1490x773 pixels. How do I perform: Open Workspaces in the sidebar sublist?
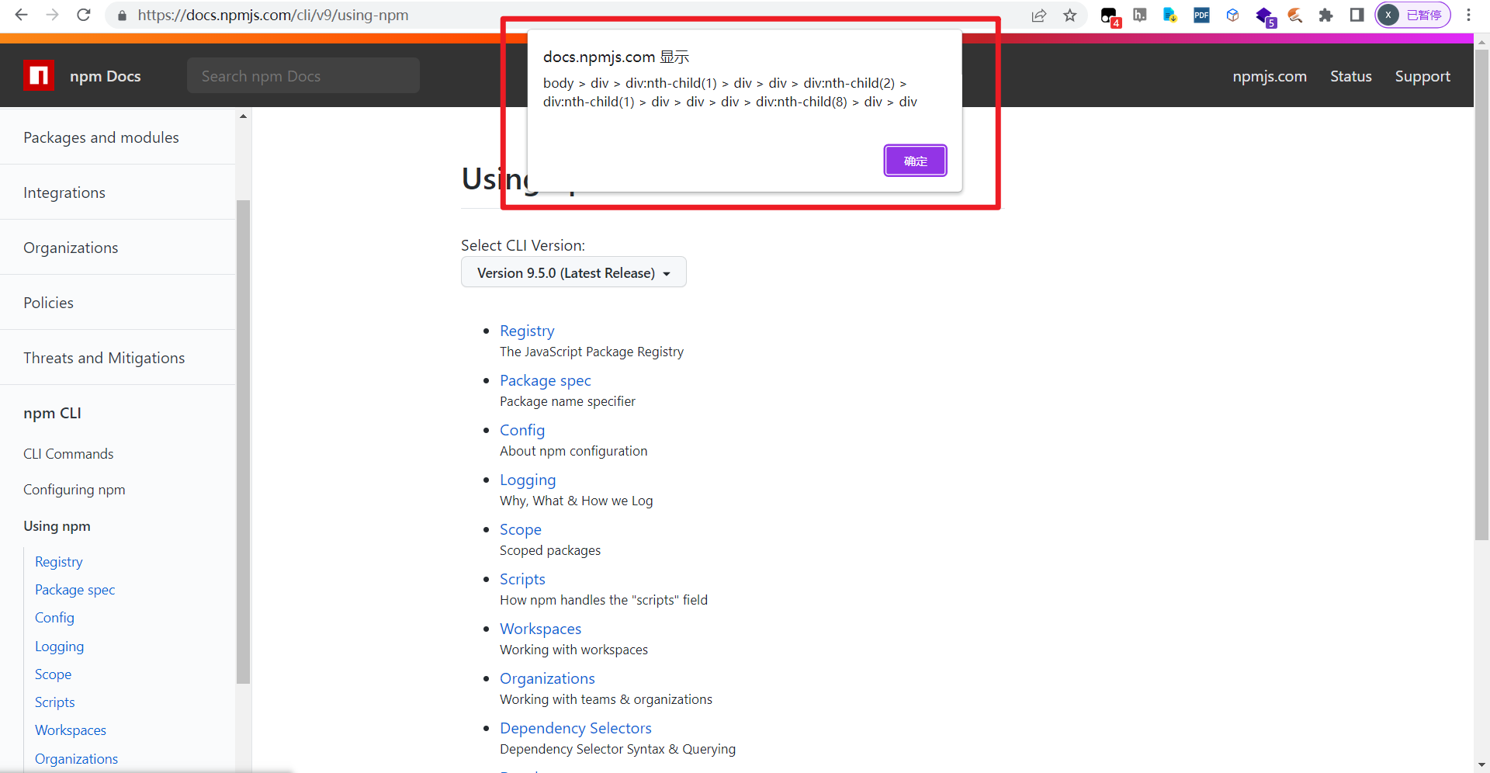(x=71, y=730)
